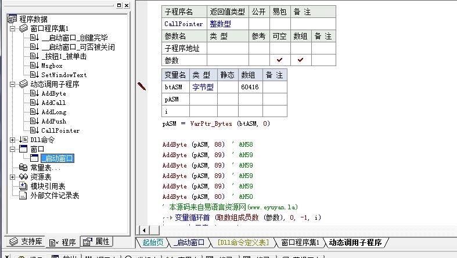Image resolution: width=457 pixels, height=258 pixels.
Task: Open the CallPointer subroutine in tree
Action: pos(60,130)
